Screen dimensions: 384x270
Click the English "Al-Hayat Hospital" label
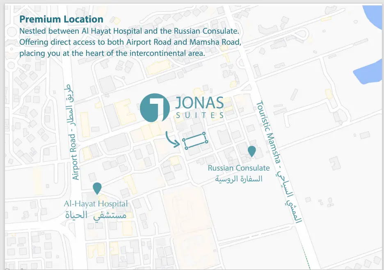tap(96, 204)
